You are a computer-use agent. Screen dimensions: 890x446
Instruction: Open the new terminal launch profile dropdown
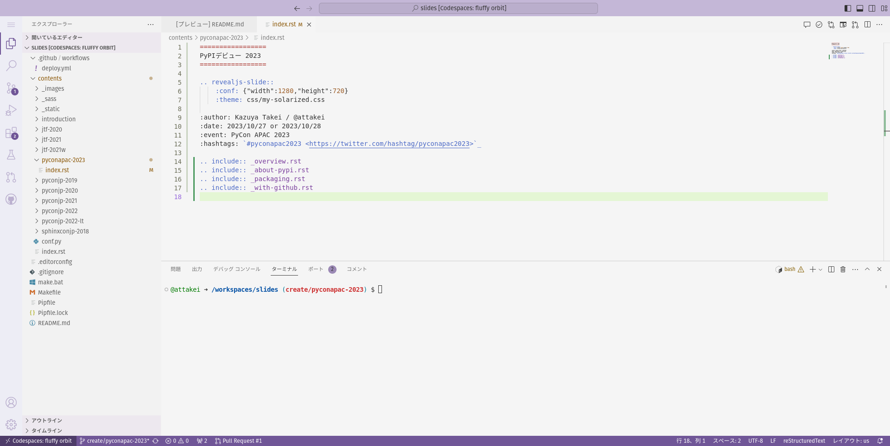coord(820,270)
